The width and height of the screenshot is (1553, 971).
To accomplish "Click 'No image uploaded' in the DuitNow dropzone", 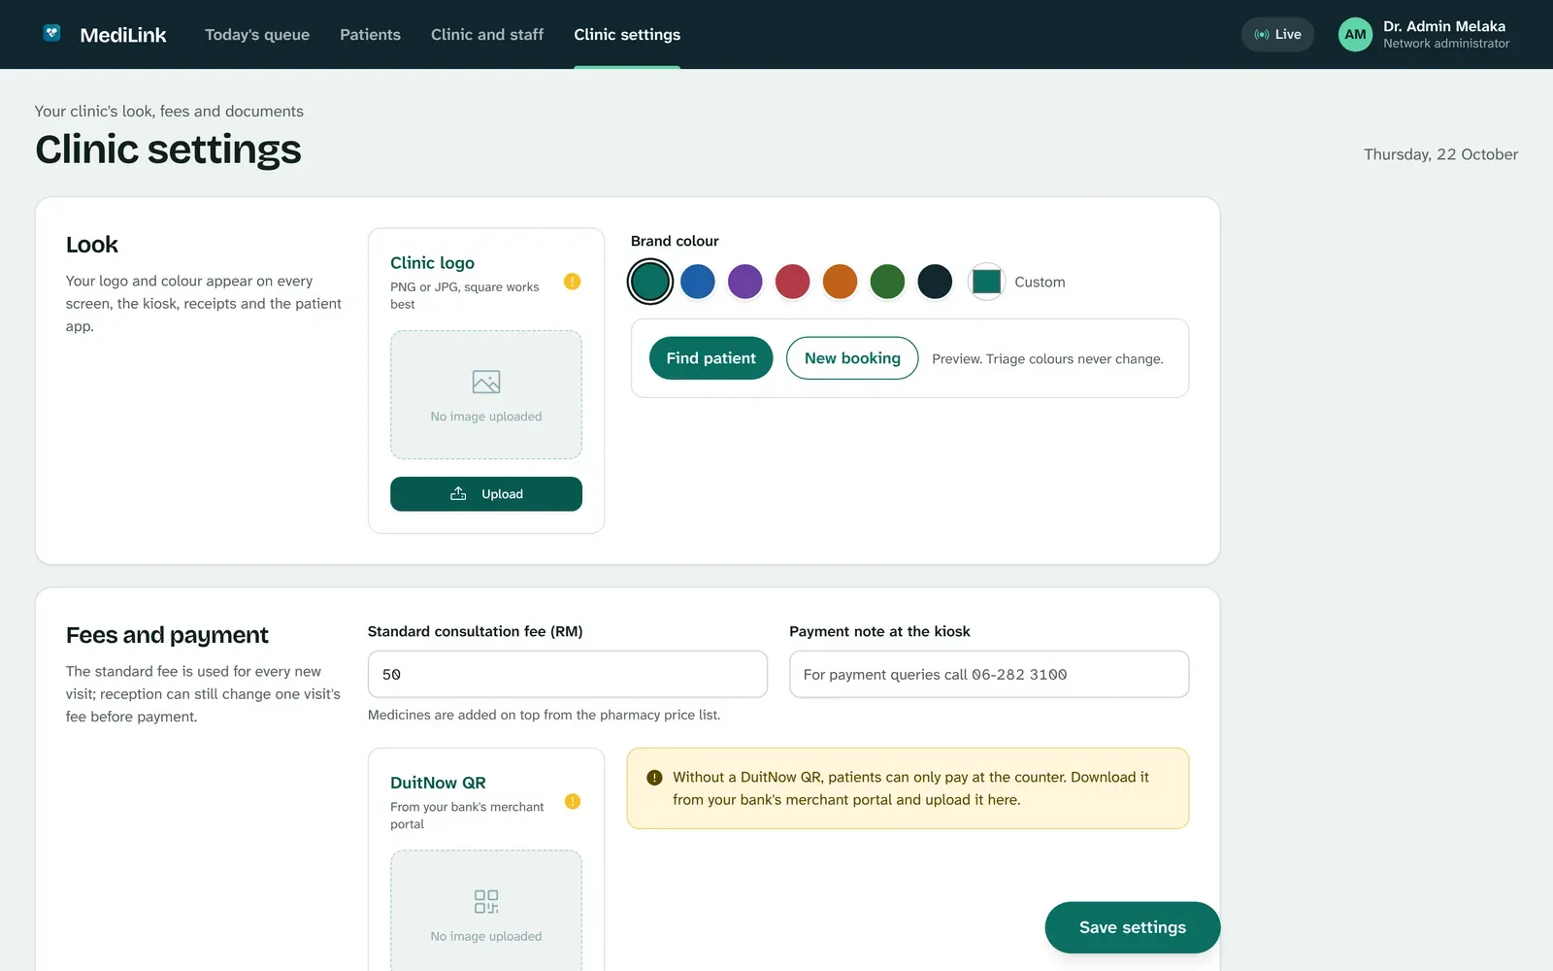I will [x=486, y=936].
